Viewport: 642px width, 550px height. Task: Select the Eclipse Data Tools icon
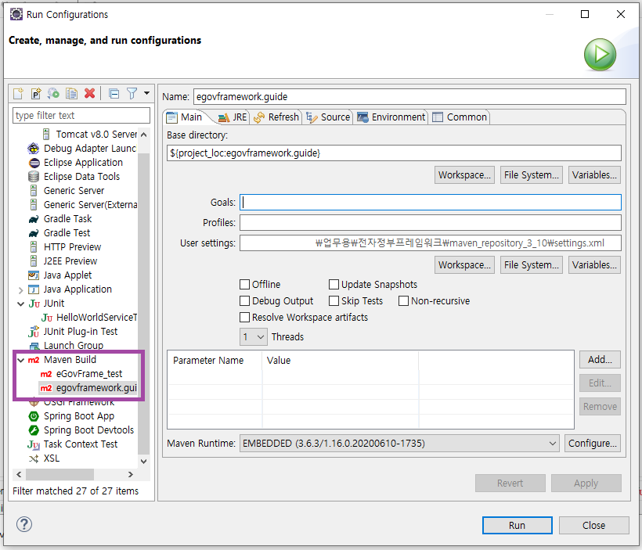(34, 177)
